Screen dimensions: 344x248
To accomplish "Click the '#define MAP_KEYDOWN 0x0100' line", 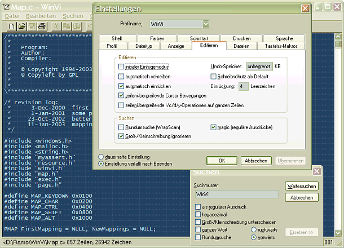I will [48, 196].
